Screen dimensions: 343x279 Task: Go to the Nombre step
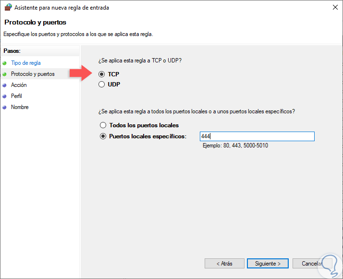20,107
